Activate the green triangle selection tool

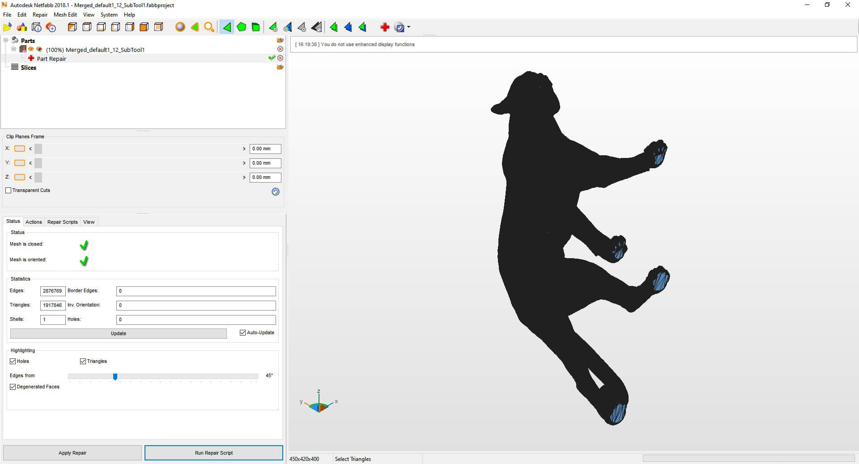point(227,27)
